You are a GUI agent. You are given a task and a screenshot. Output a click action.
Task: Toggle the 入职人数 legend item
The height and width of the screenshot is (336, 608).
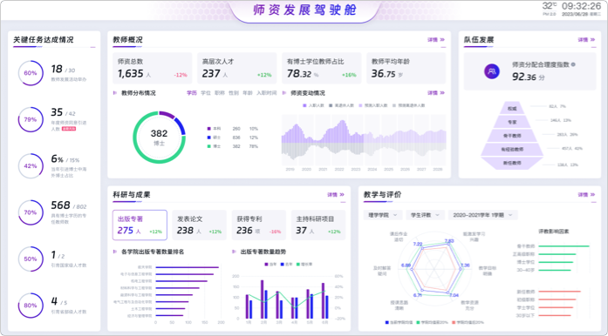coord(313,105)
